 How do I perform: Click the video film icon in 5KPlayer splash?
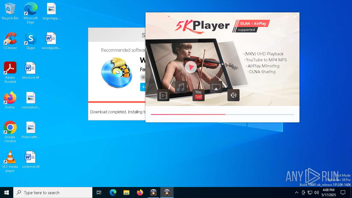tap(163, 95)
